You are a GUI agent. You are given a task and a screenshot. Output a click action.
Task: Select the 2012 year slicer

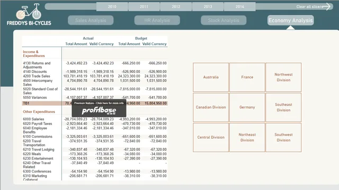coord(176,7)
